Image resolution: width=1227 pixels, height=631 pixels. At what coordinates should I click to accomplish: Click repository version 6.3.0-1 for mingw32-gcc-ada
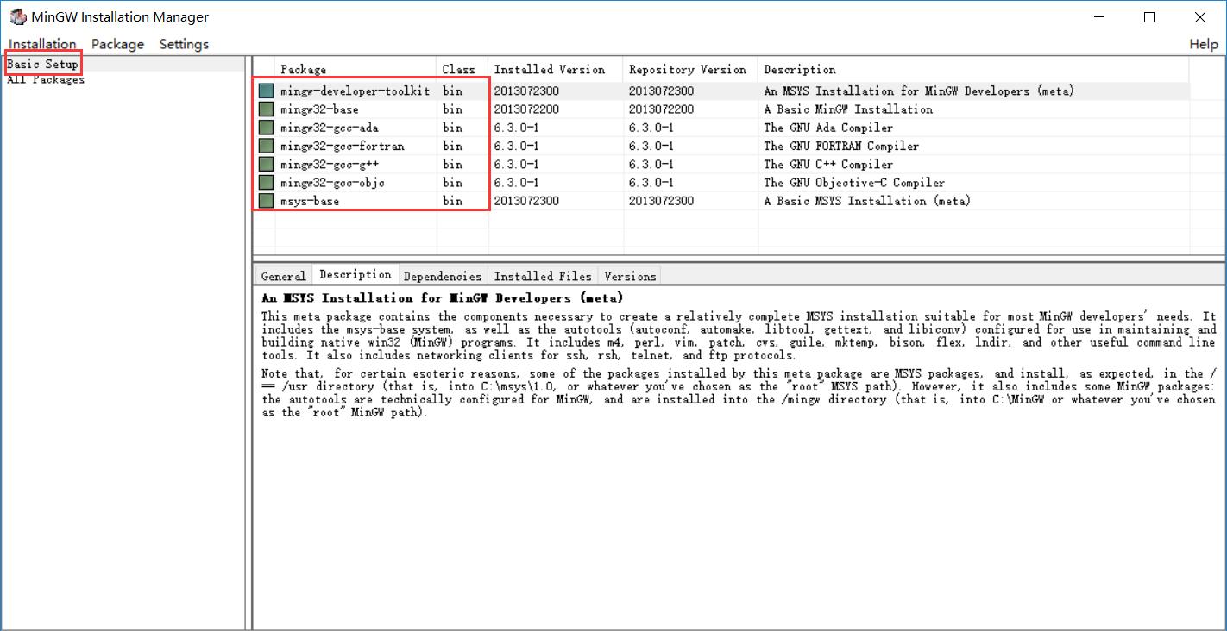(651, 128)
